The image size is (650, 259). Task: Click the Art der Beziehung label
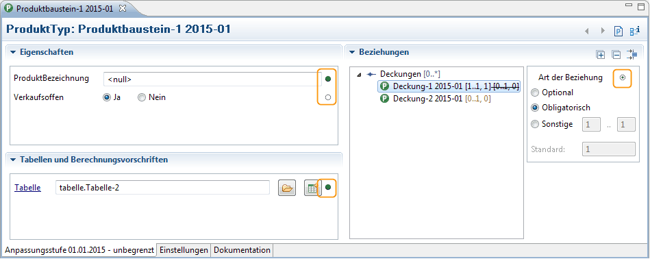571,77
